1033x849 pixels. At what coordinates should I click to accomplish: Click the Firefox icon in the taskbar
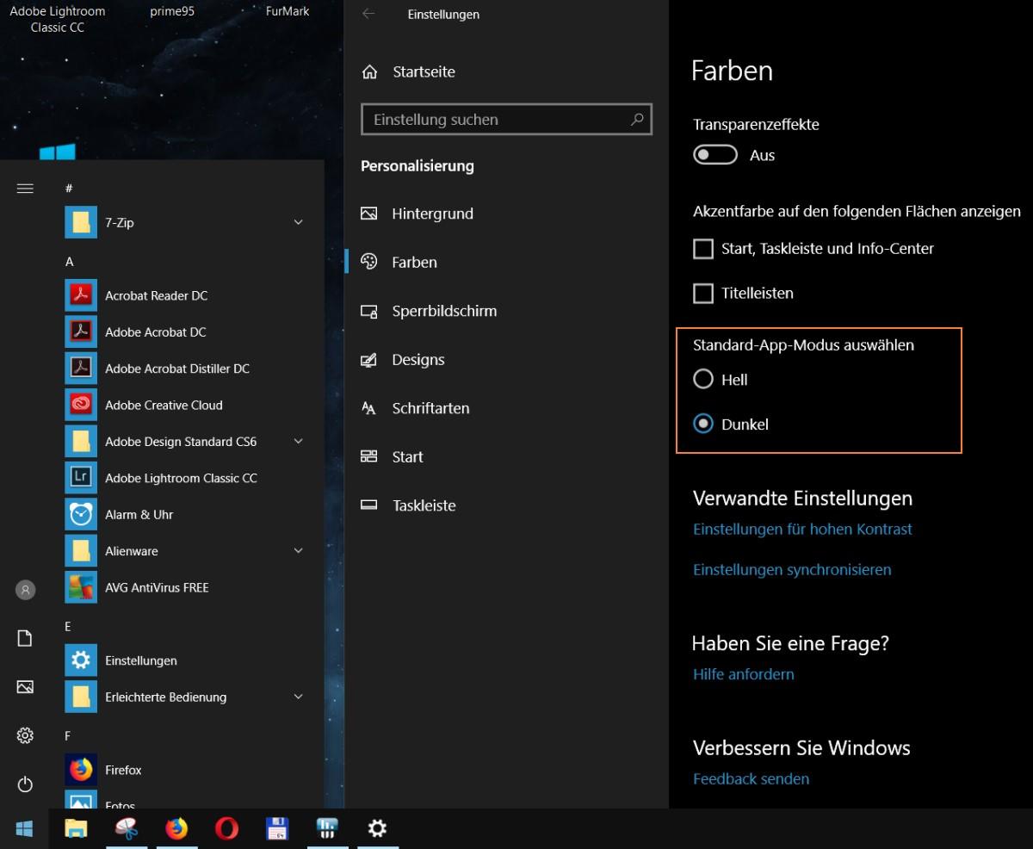[x=176, y=828]
